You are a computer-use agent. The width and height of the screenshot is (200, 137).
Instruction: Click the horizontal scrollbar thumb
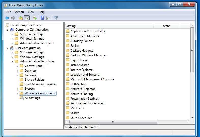pyautogui.click(x=113, y=122)
